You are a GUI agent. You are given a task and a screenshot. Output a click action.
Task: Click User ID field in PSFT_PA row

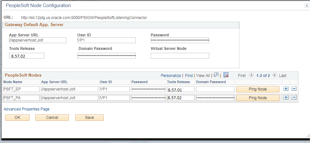click(x=115, y=98)
